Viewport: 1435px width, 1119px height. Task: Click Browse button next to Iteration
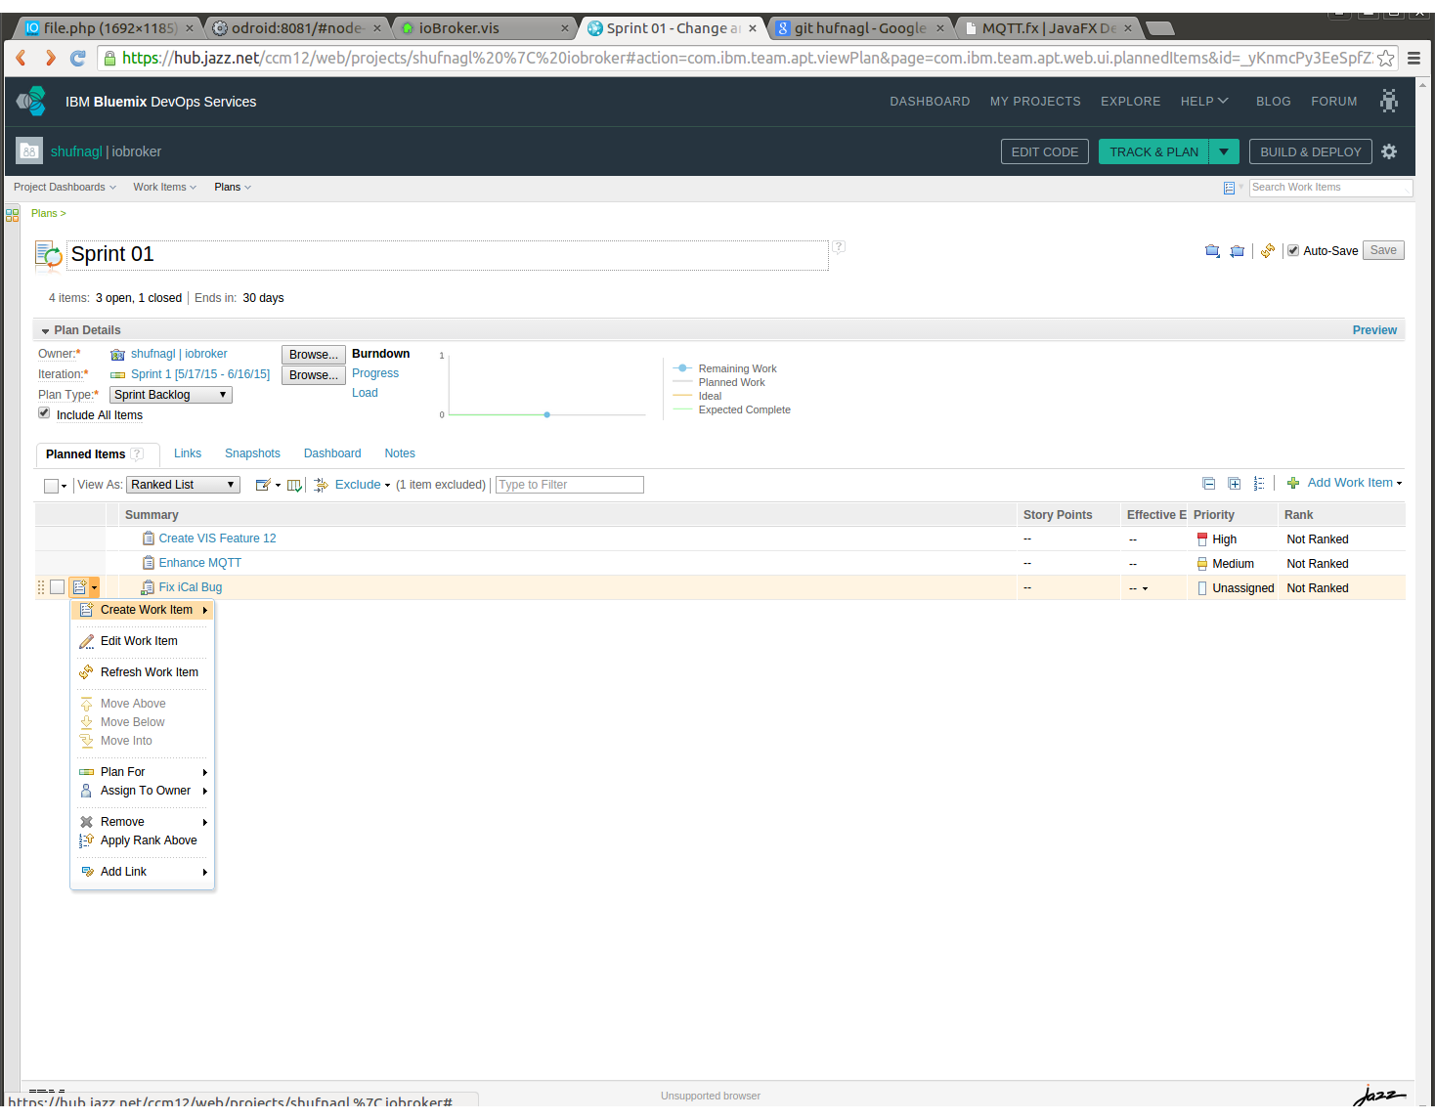click(314, 375)
